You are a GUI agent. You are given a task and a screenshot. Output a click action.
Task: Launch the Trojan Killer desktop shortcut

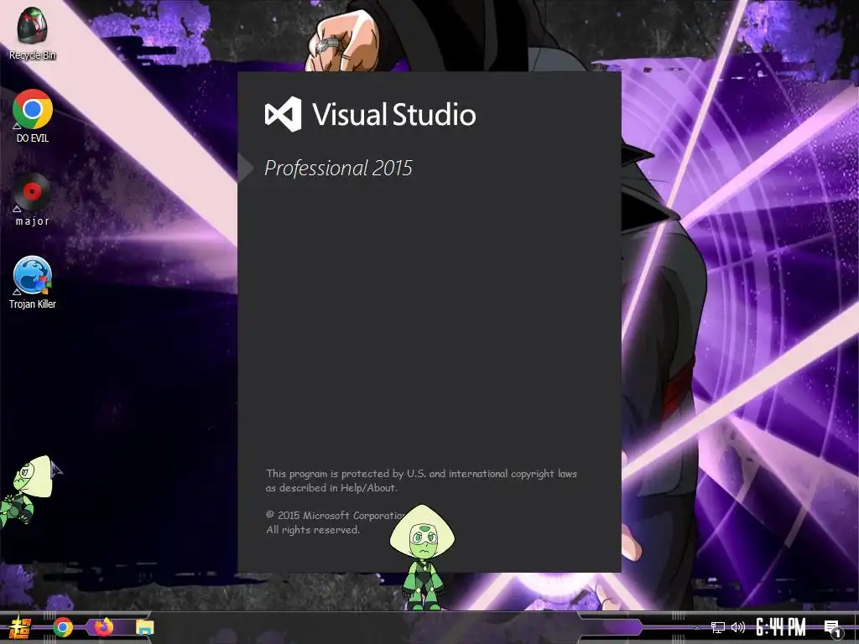coord(33,283)
